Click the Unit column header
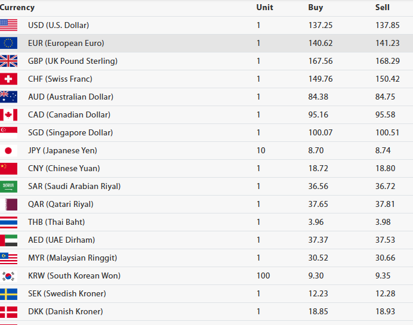 coord(264,8)
